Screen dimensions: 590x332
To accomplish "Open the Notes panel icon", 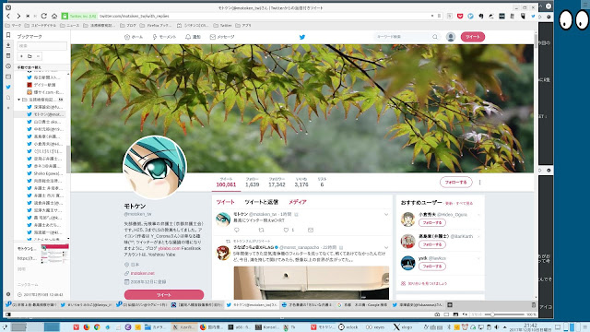I will point(8,55).
